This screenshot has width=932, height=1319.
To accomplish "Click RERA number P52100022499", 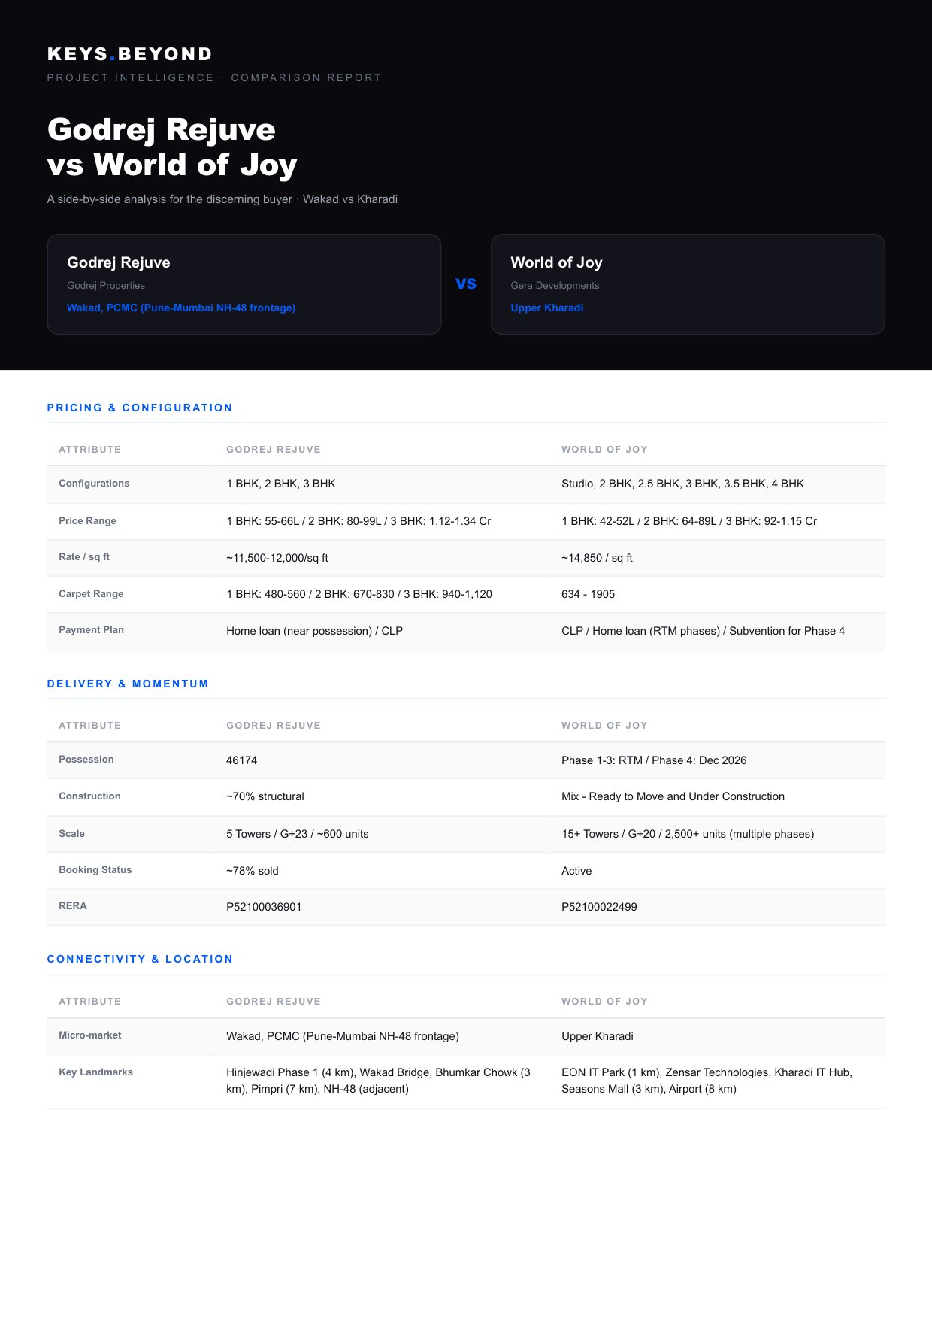I will [x=599, y=907].
